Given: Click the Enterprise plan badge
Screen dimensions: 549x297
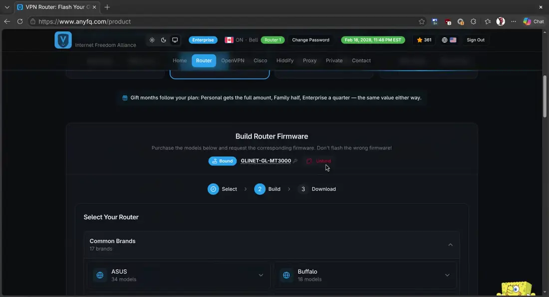Looking at the screenshot, I should [203, 40].
